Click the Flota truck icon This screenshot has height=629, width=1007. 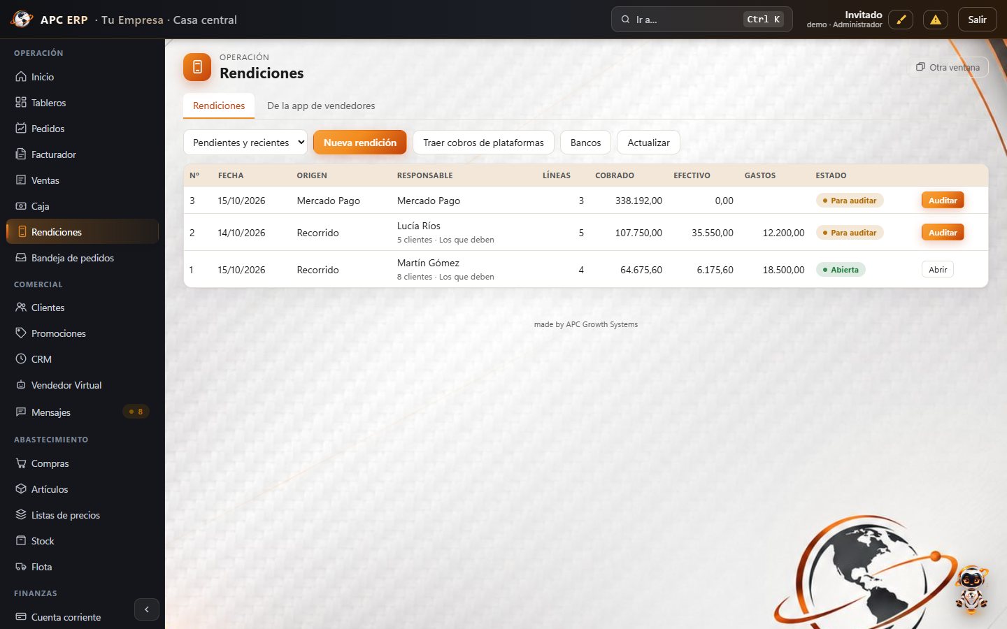coord(21,567)
